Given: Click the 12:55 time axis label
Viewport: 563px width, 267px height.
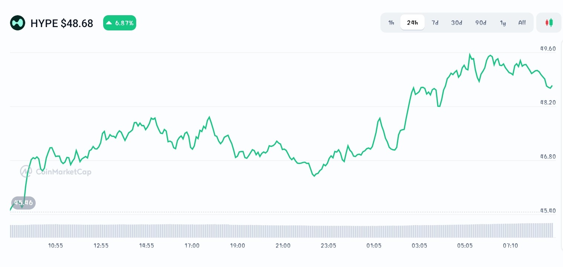Looking at the screenshot, I should pos(101,245).
